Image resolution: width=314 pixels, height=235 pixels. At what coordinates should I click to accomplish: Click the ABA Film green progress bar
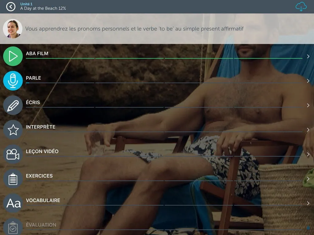(164, 58)
